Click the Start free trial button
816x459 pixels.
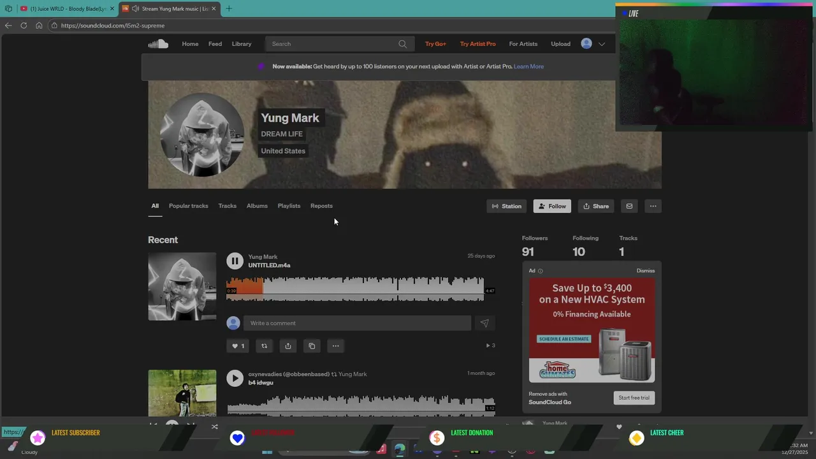[634, 398]
